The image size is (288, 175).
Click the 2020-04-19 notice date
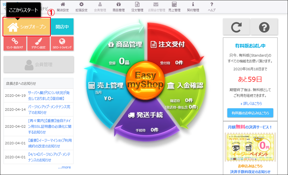click(x=15, y=95)
